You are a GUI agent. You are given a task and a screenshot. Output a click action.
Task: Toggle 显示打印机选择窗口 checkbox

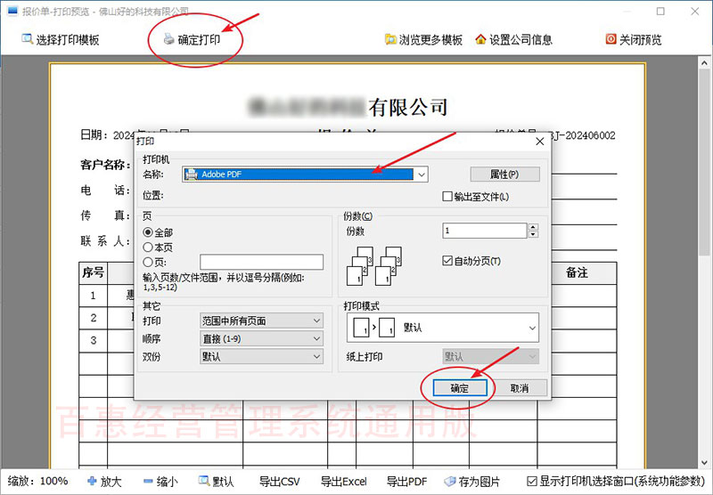coord(531,482)
